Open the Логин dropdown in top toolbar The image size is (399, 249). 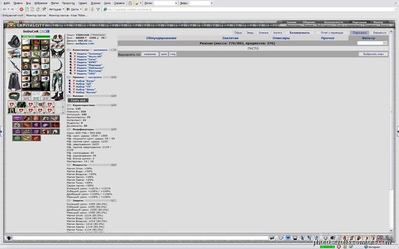click(176, 3)
